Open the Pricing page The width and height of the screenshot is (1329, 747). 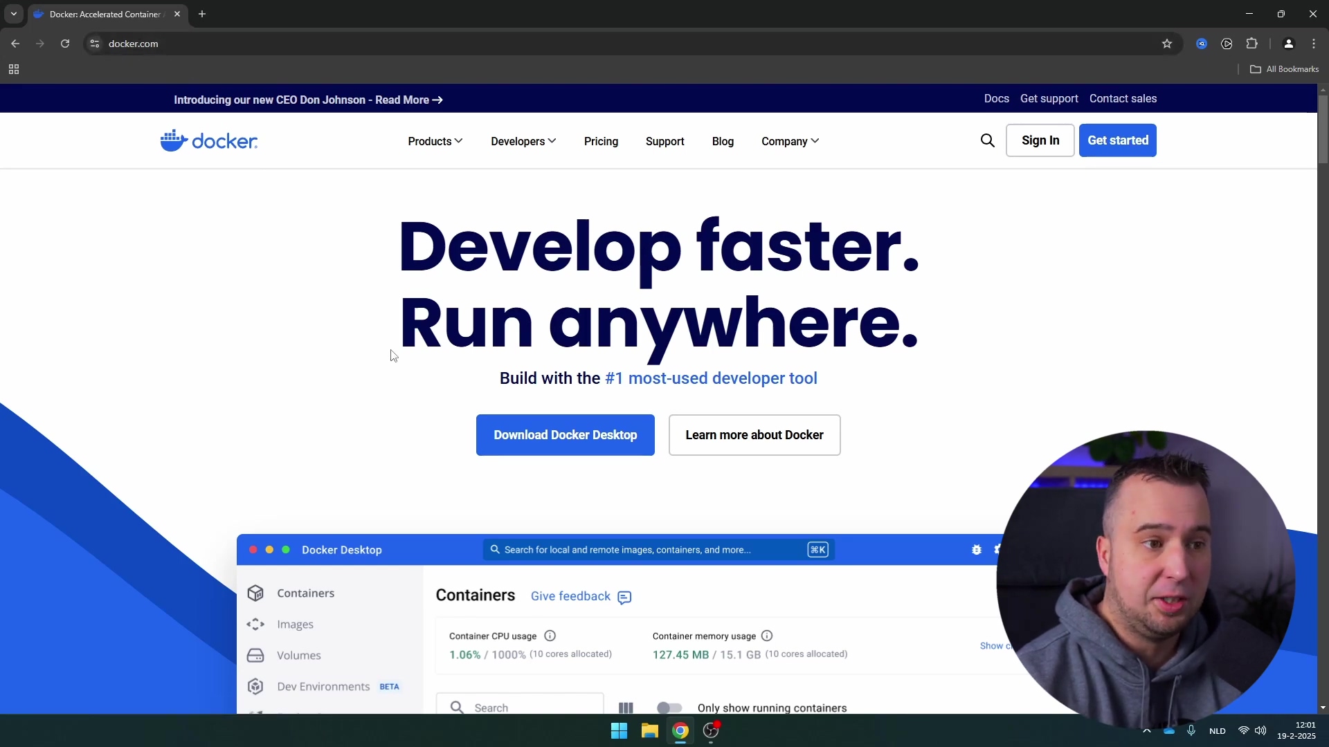tap(601, 141)
